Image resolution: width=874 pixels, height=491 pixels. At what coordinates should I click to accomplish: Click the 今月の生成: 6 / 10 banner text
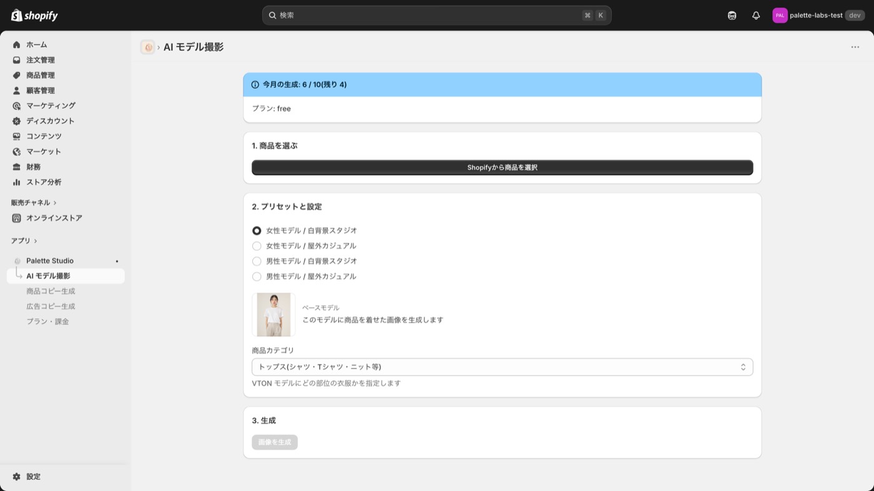[305, 85]
